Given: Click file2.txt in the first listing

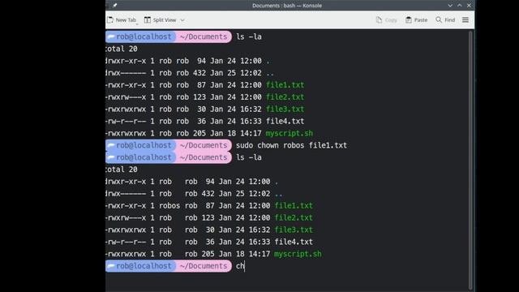Looking at the screenshot, I should 285,97.
